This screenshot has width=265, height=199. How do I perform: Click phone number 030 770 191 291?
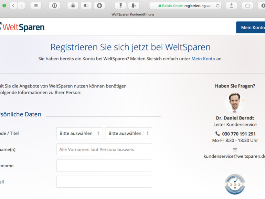(x=238, y=134)
